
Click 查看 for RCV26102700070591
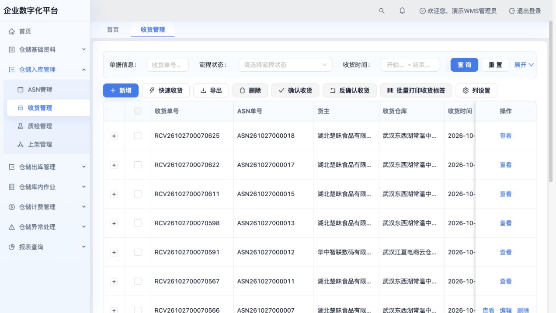pyautogui.click(x=506, y=252)
